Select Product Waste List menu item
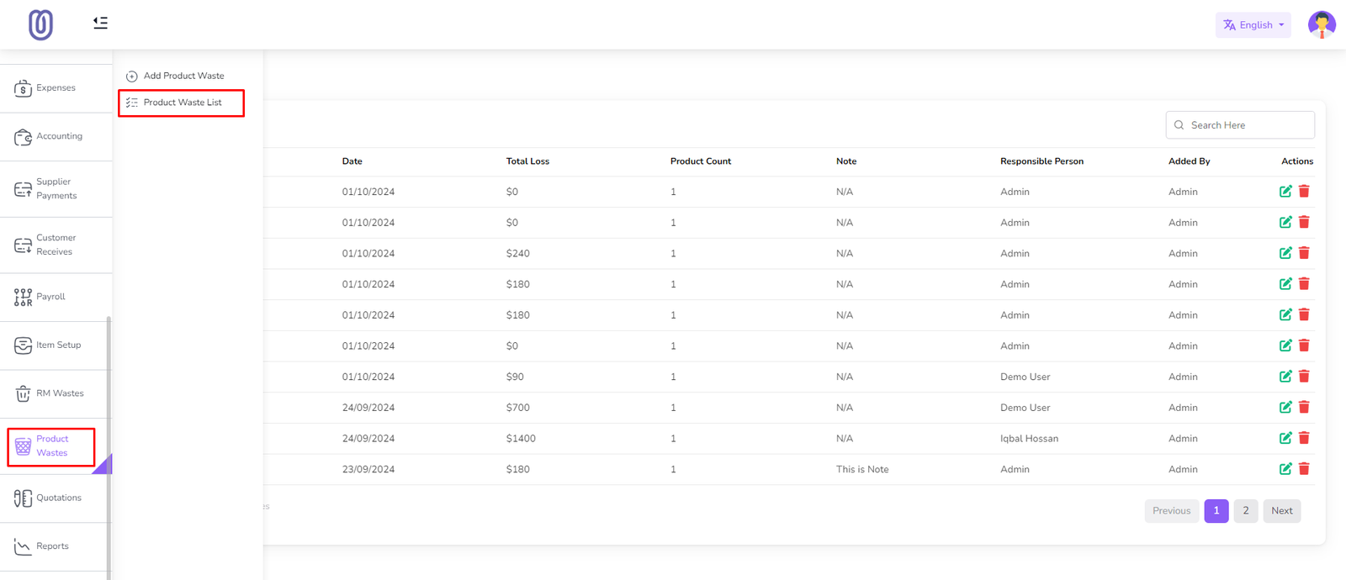Image resolution: width=1346 pixels, height=580 pixels. tap(183, 103)
